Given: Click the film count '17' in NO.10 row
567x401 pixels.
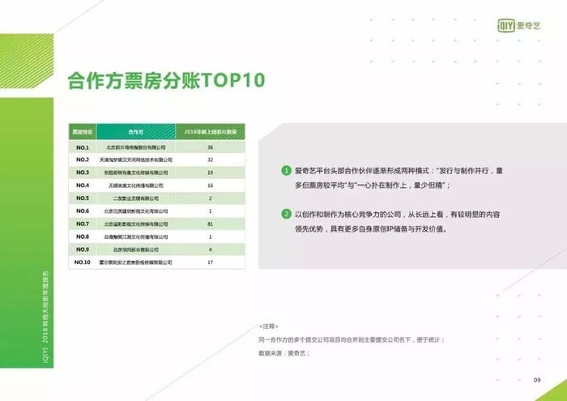Looking at the screenshot, I should pyautogui.click(x=210, y=262).
